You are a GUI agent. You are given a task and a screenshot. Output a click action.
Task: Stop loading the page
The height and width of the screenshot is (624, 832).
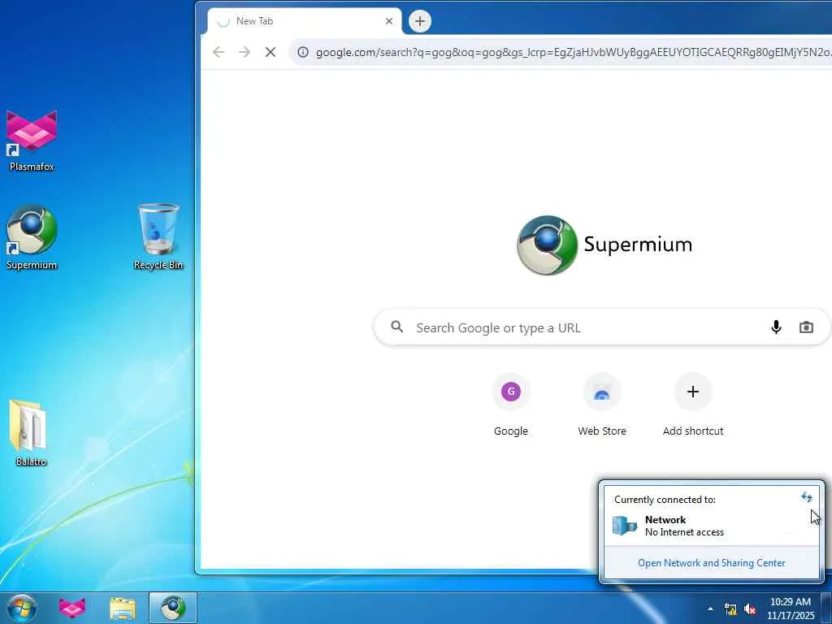[270, 52]
